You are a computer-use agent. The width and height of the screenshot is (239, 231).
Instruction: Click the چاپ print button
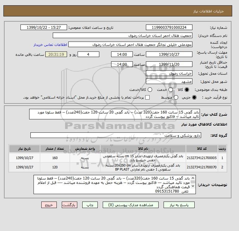90,205
